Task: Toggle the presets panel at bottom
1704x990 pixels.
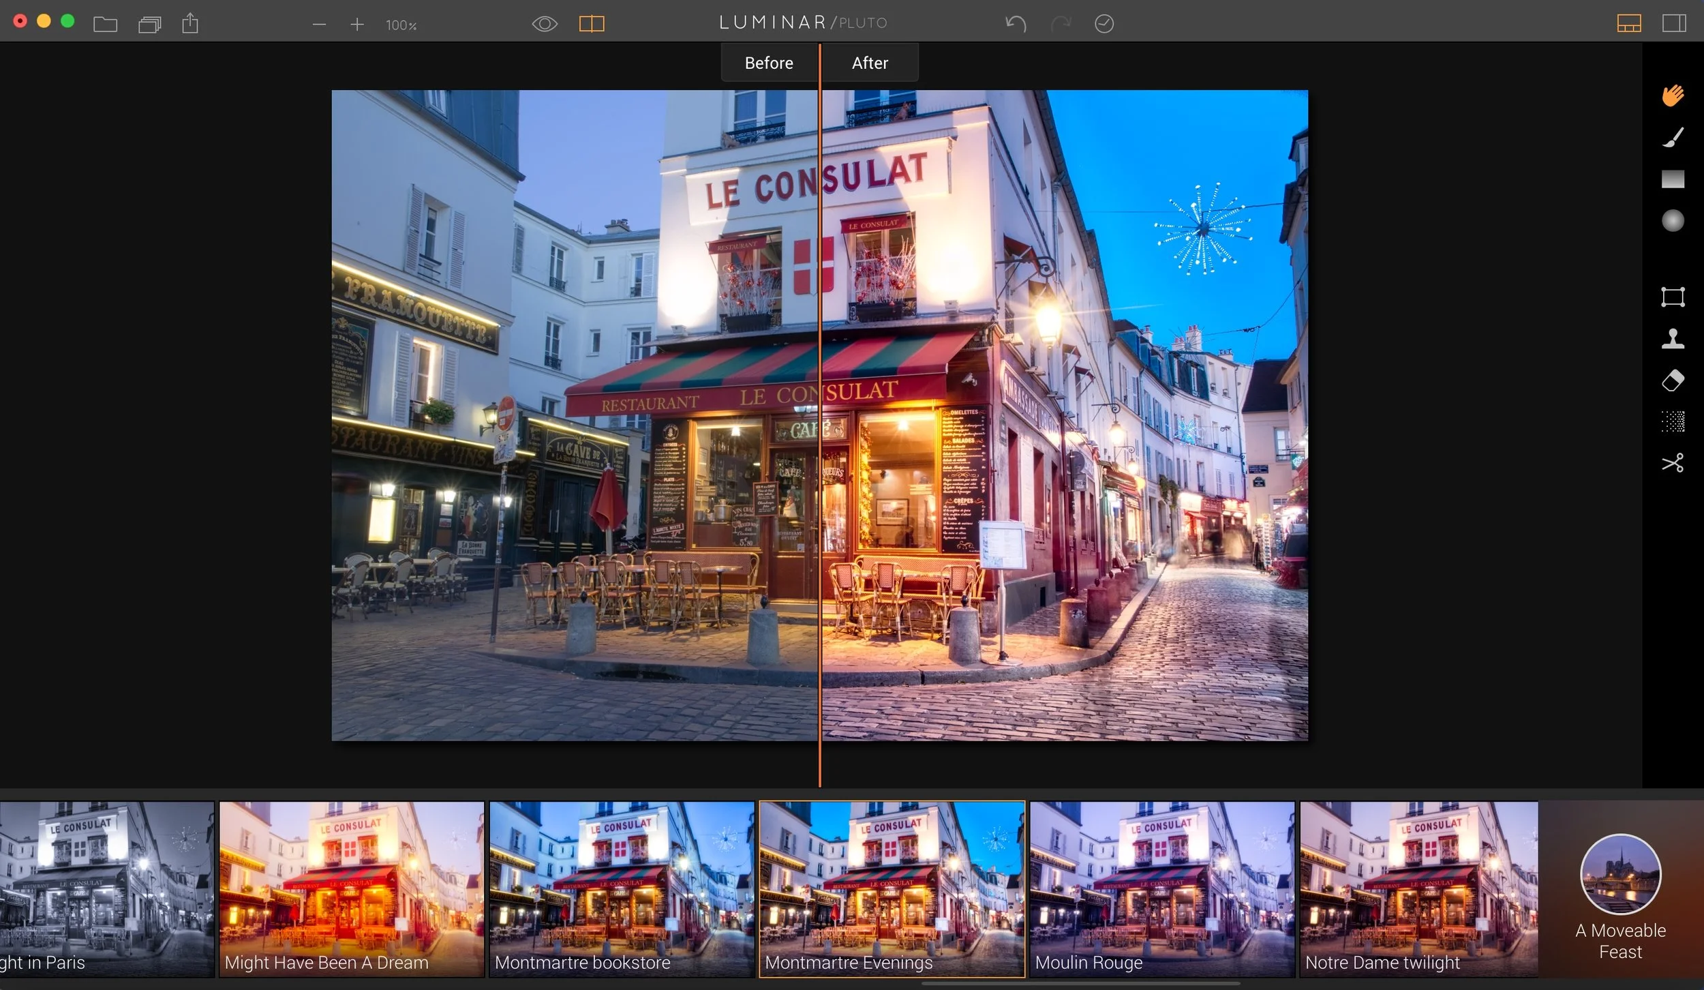Action: (x=1629, y=24)
